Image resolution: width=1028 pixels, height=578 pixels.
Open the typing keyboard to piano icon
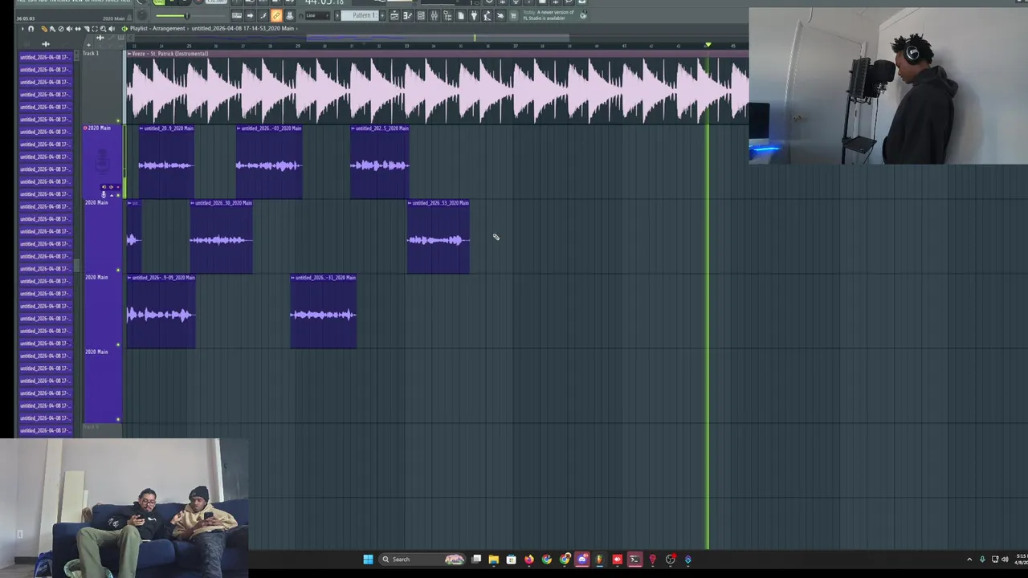tap(237, 15)
